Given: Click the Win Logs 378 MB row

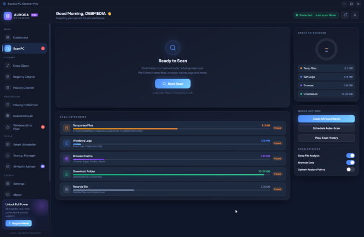Looking at the screenshot, I should click(x=326, y=77).
